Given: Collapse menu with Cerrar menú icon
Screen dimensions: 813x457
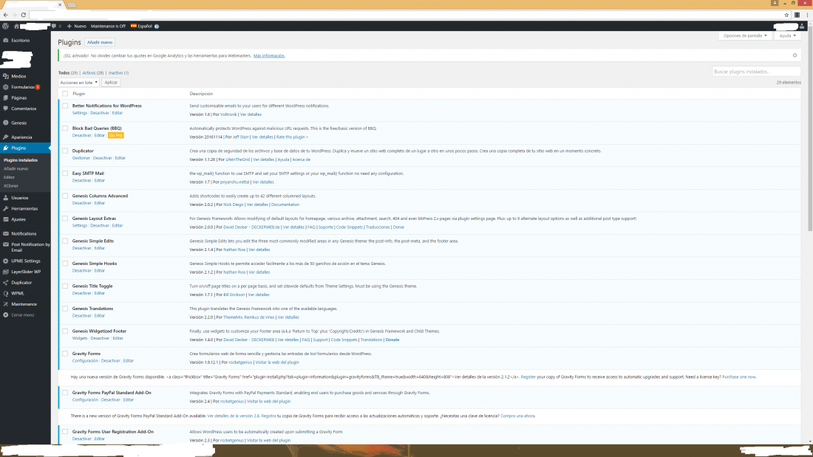Looking at the screenshot, I should pyautogui.click(x=6, y=315).
